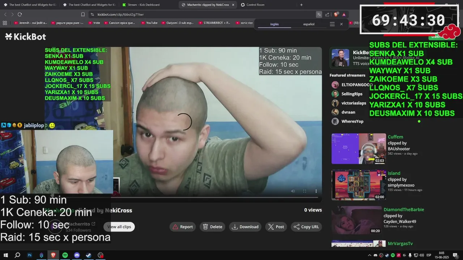
Task: Click the translate icon in the address bar
Action: point(319,14)
